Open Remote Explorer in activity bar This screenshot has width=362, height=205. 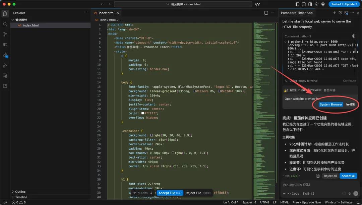(5, 76)
